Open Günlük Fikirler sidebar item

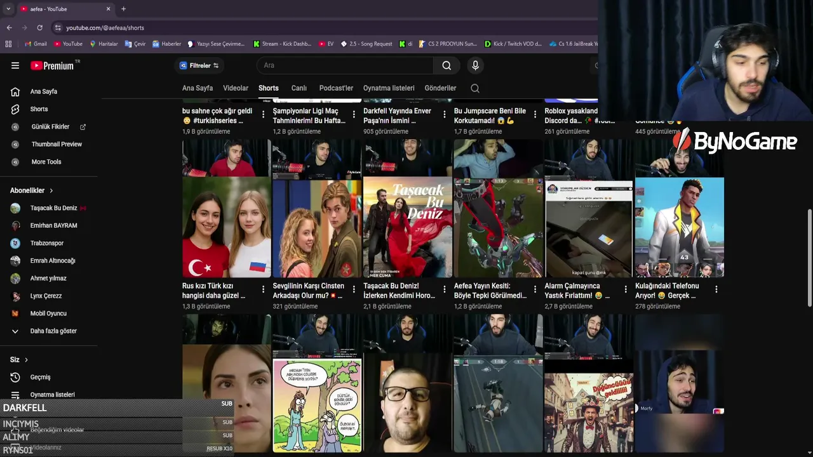pyautogui.click(x=49, y=127)
